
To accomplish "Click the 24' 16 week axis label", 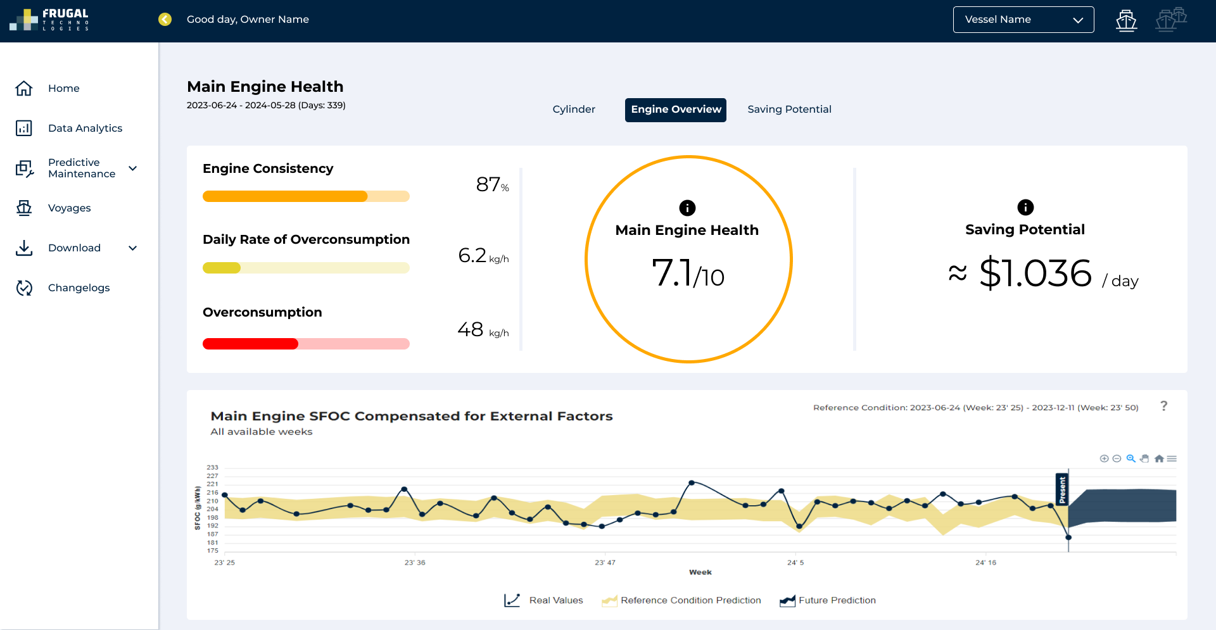I will tap(985, 562).
